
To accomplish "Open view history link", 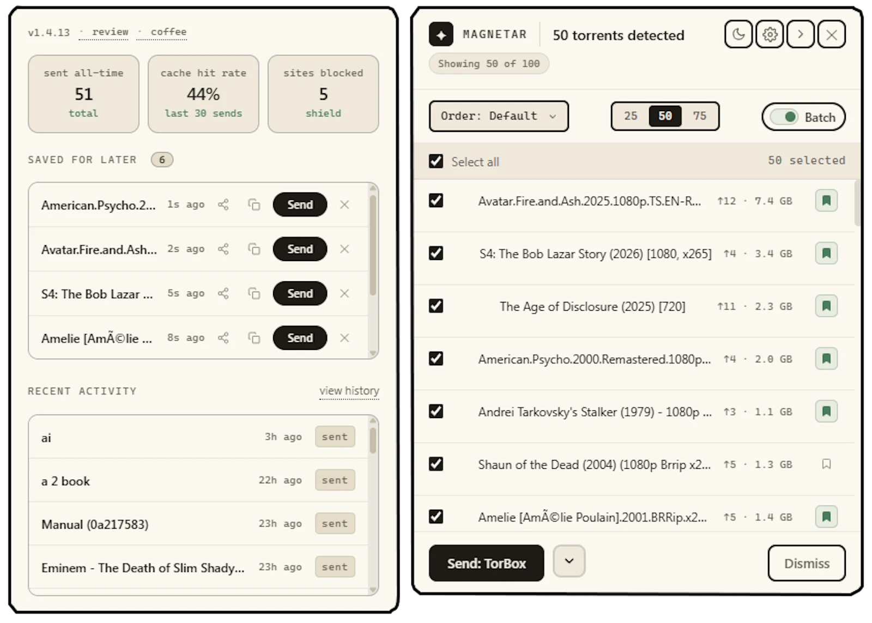I will [x=349, y=391].
